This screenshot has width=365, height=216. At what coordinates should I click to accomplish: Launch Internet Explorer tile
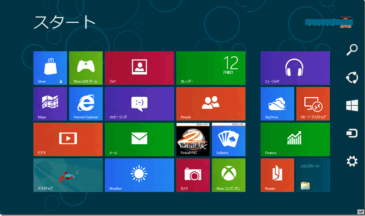point(86,104)
